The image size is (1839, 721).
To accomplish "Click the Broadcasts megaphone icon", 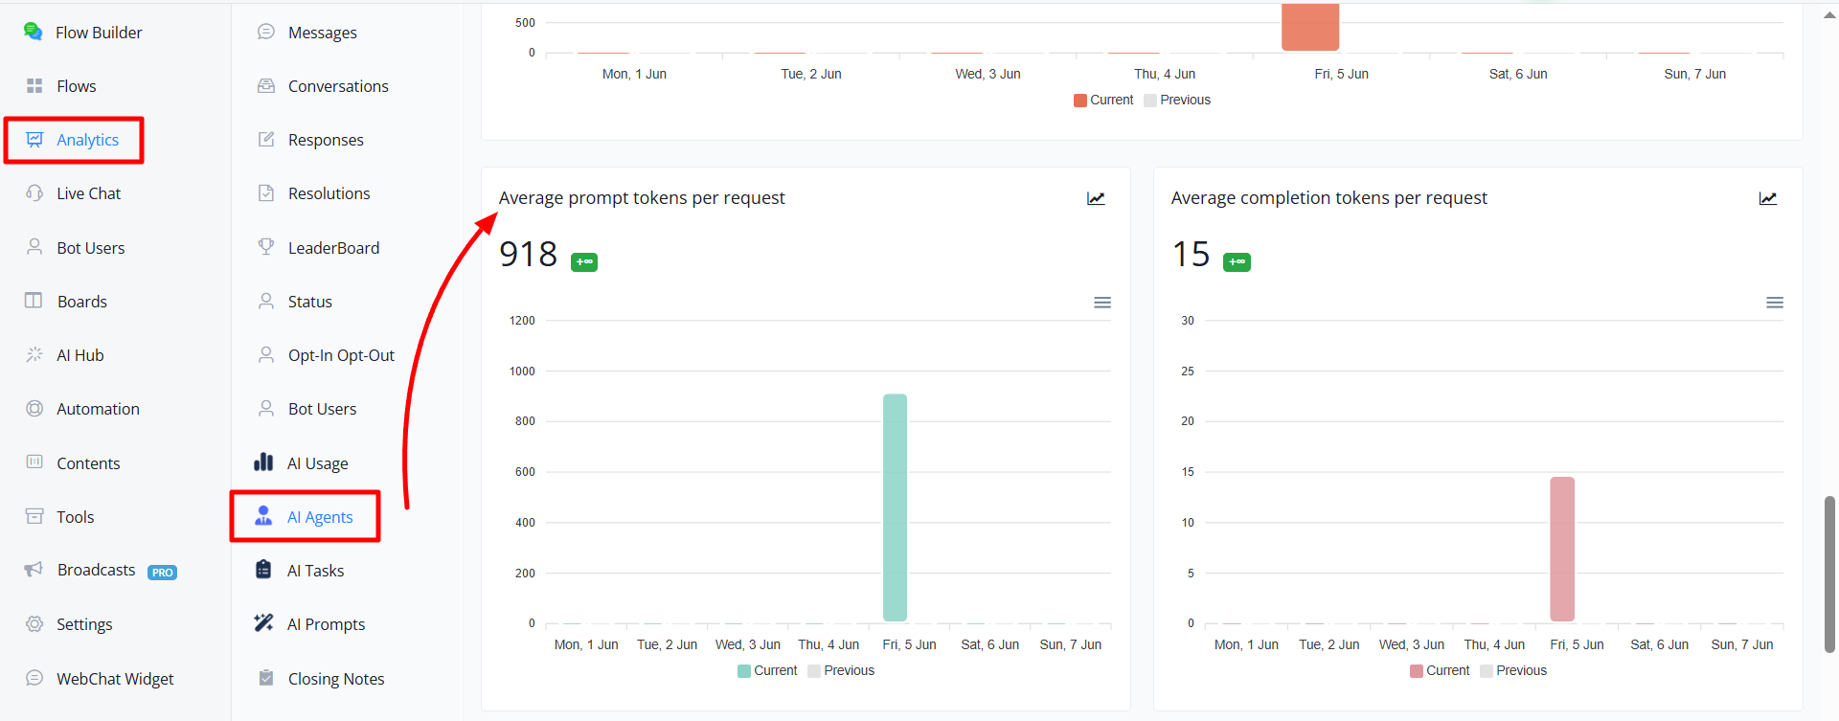I will 34,570.
